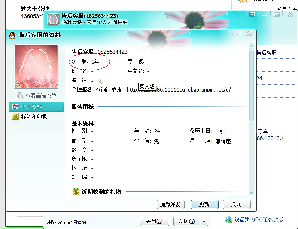Click the magnifier icon beside 查看高清头像

coord(20,95)
